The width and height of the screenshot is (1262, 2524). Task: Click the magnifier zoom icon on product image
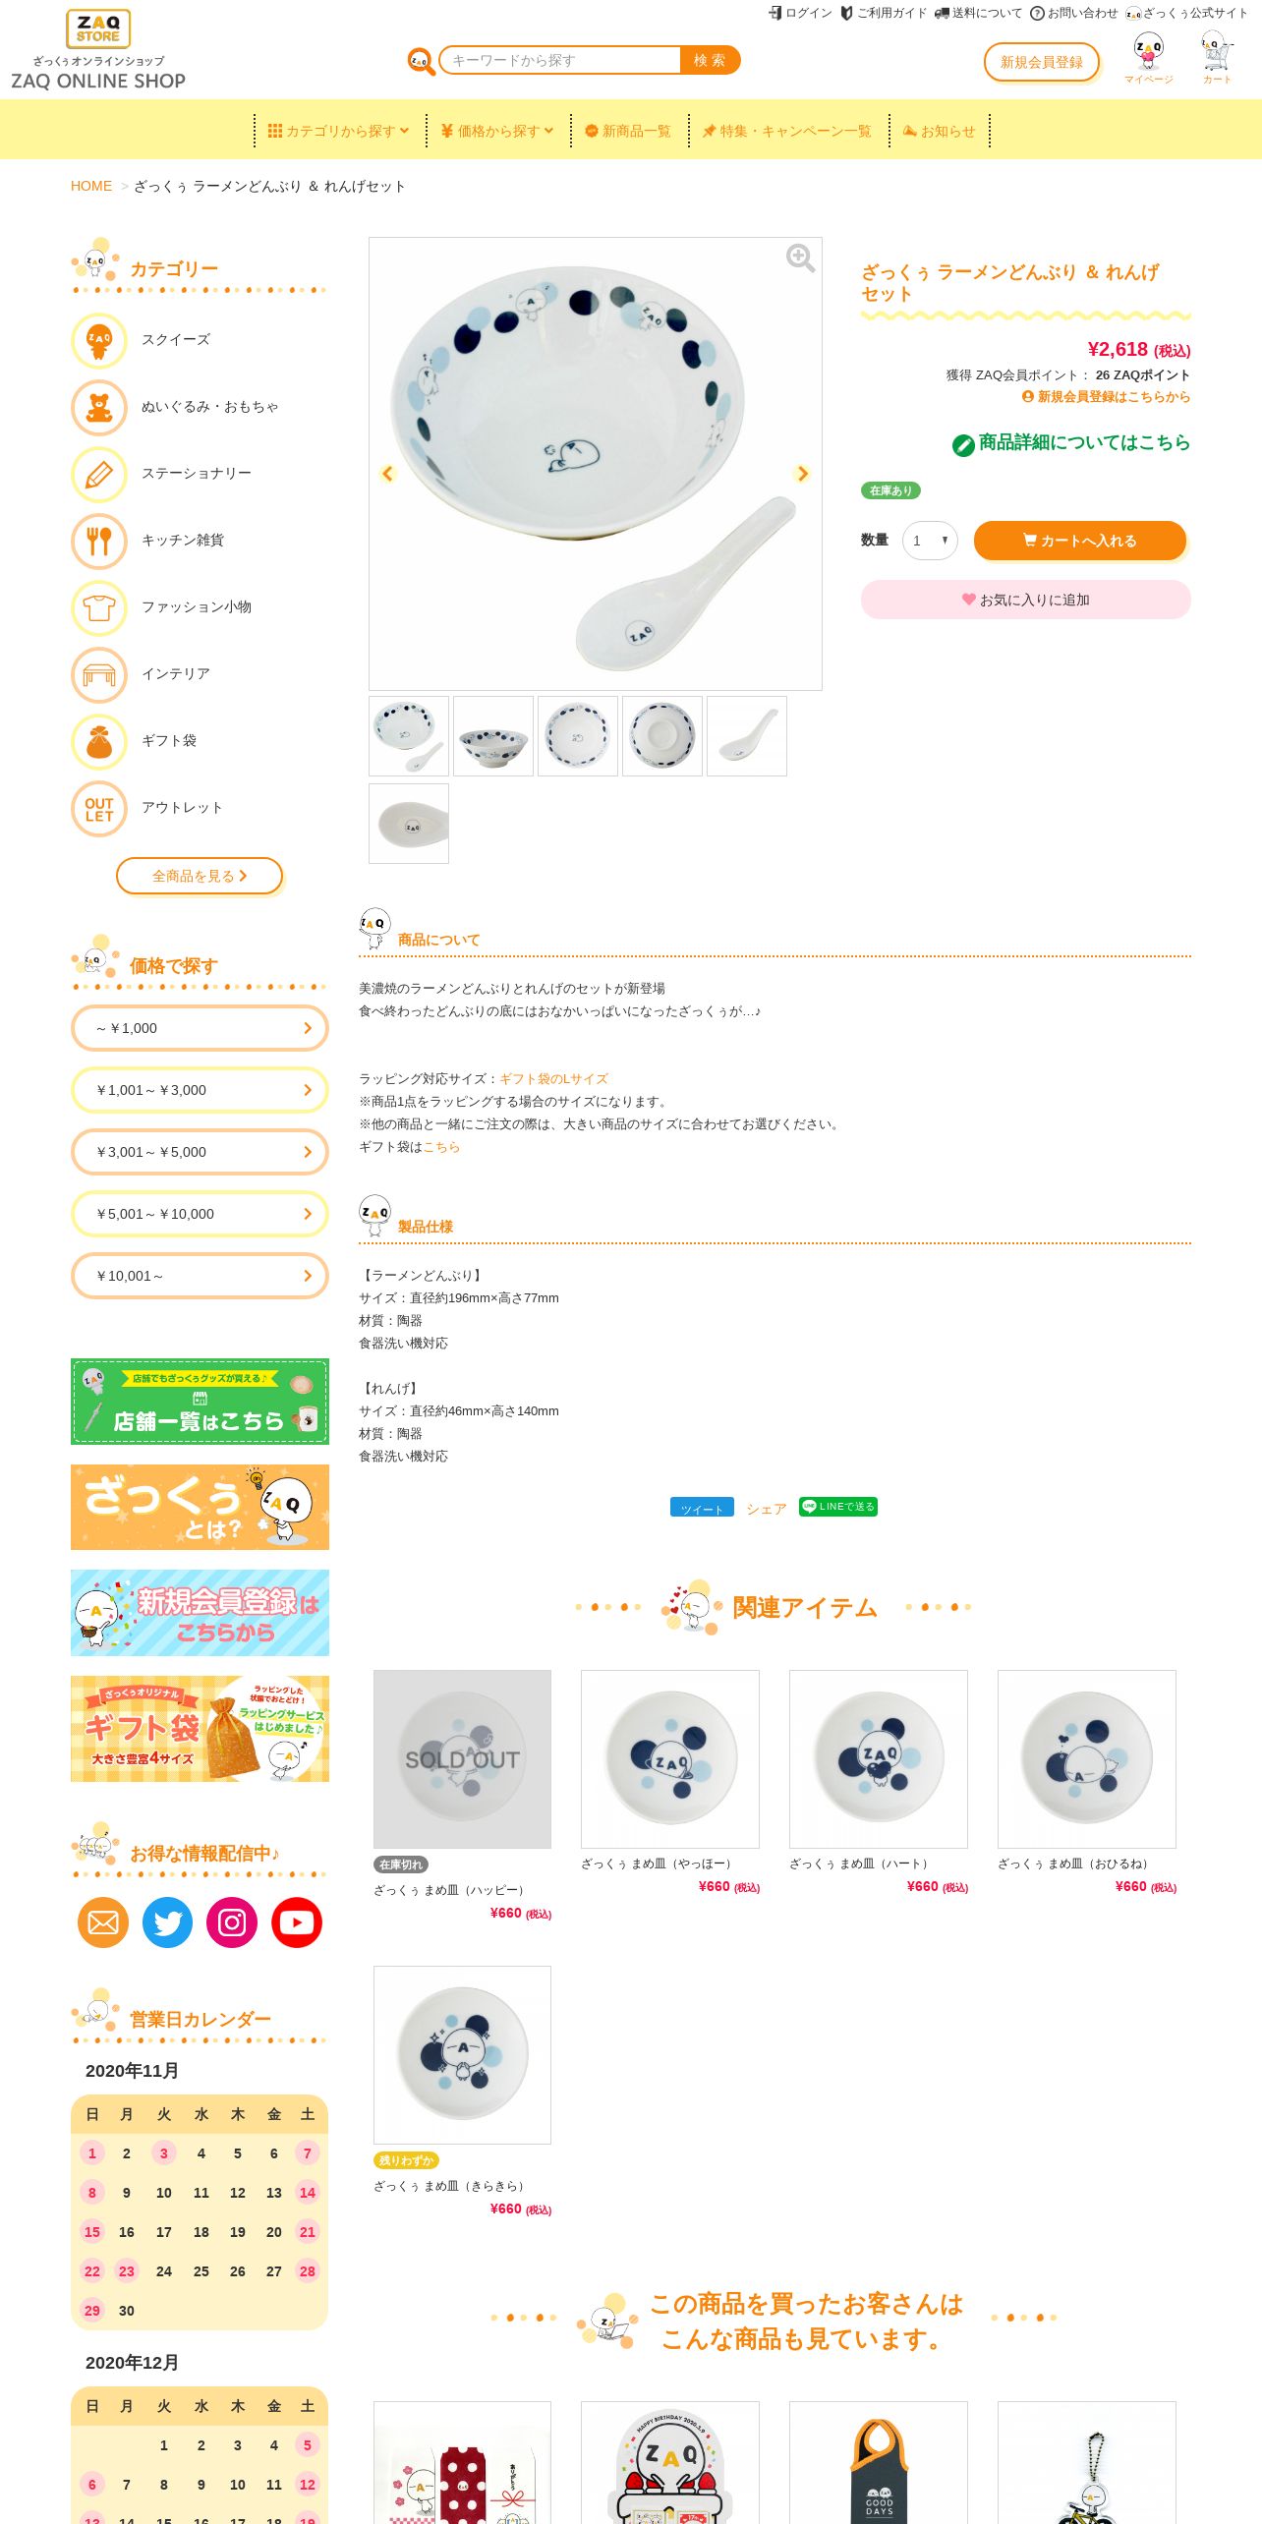(800, 258)
